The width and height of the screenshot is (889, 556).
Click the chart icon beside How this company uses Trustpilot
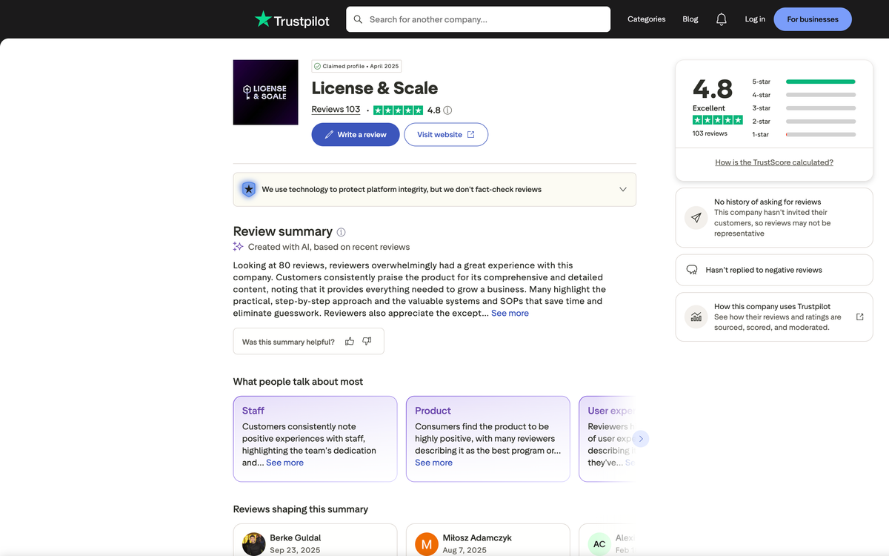696,317
